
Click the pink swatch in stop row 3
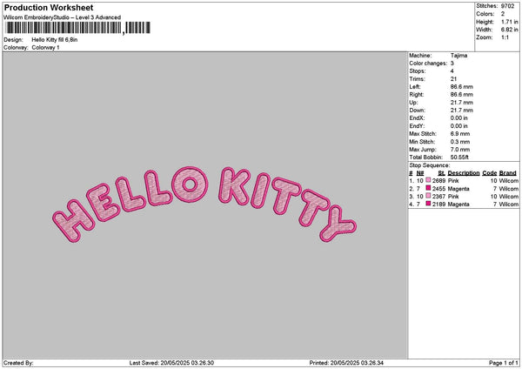pos(428,196)
